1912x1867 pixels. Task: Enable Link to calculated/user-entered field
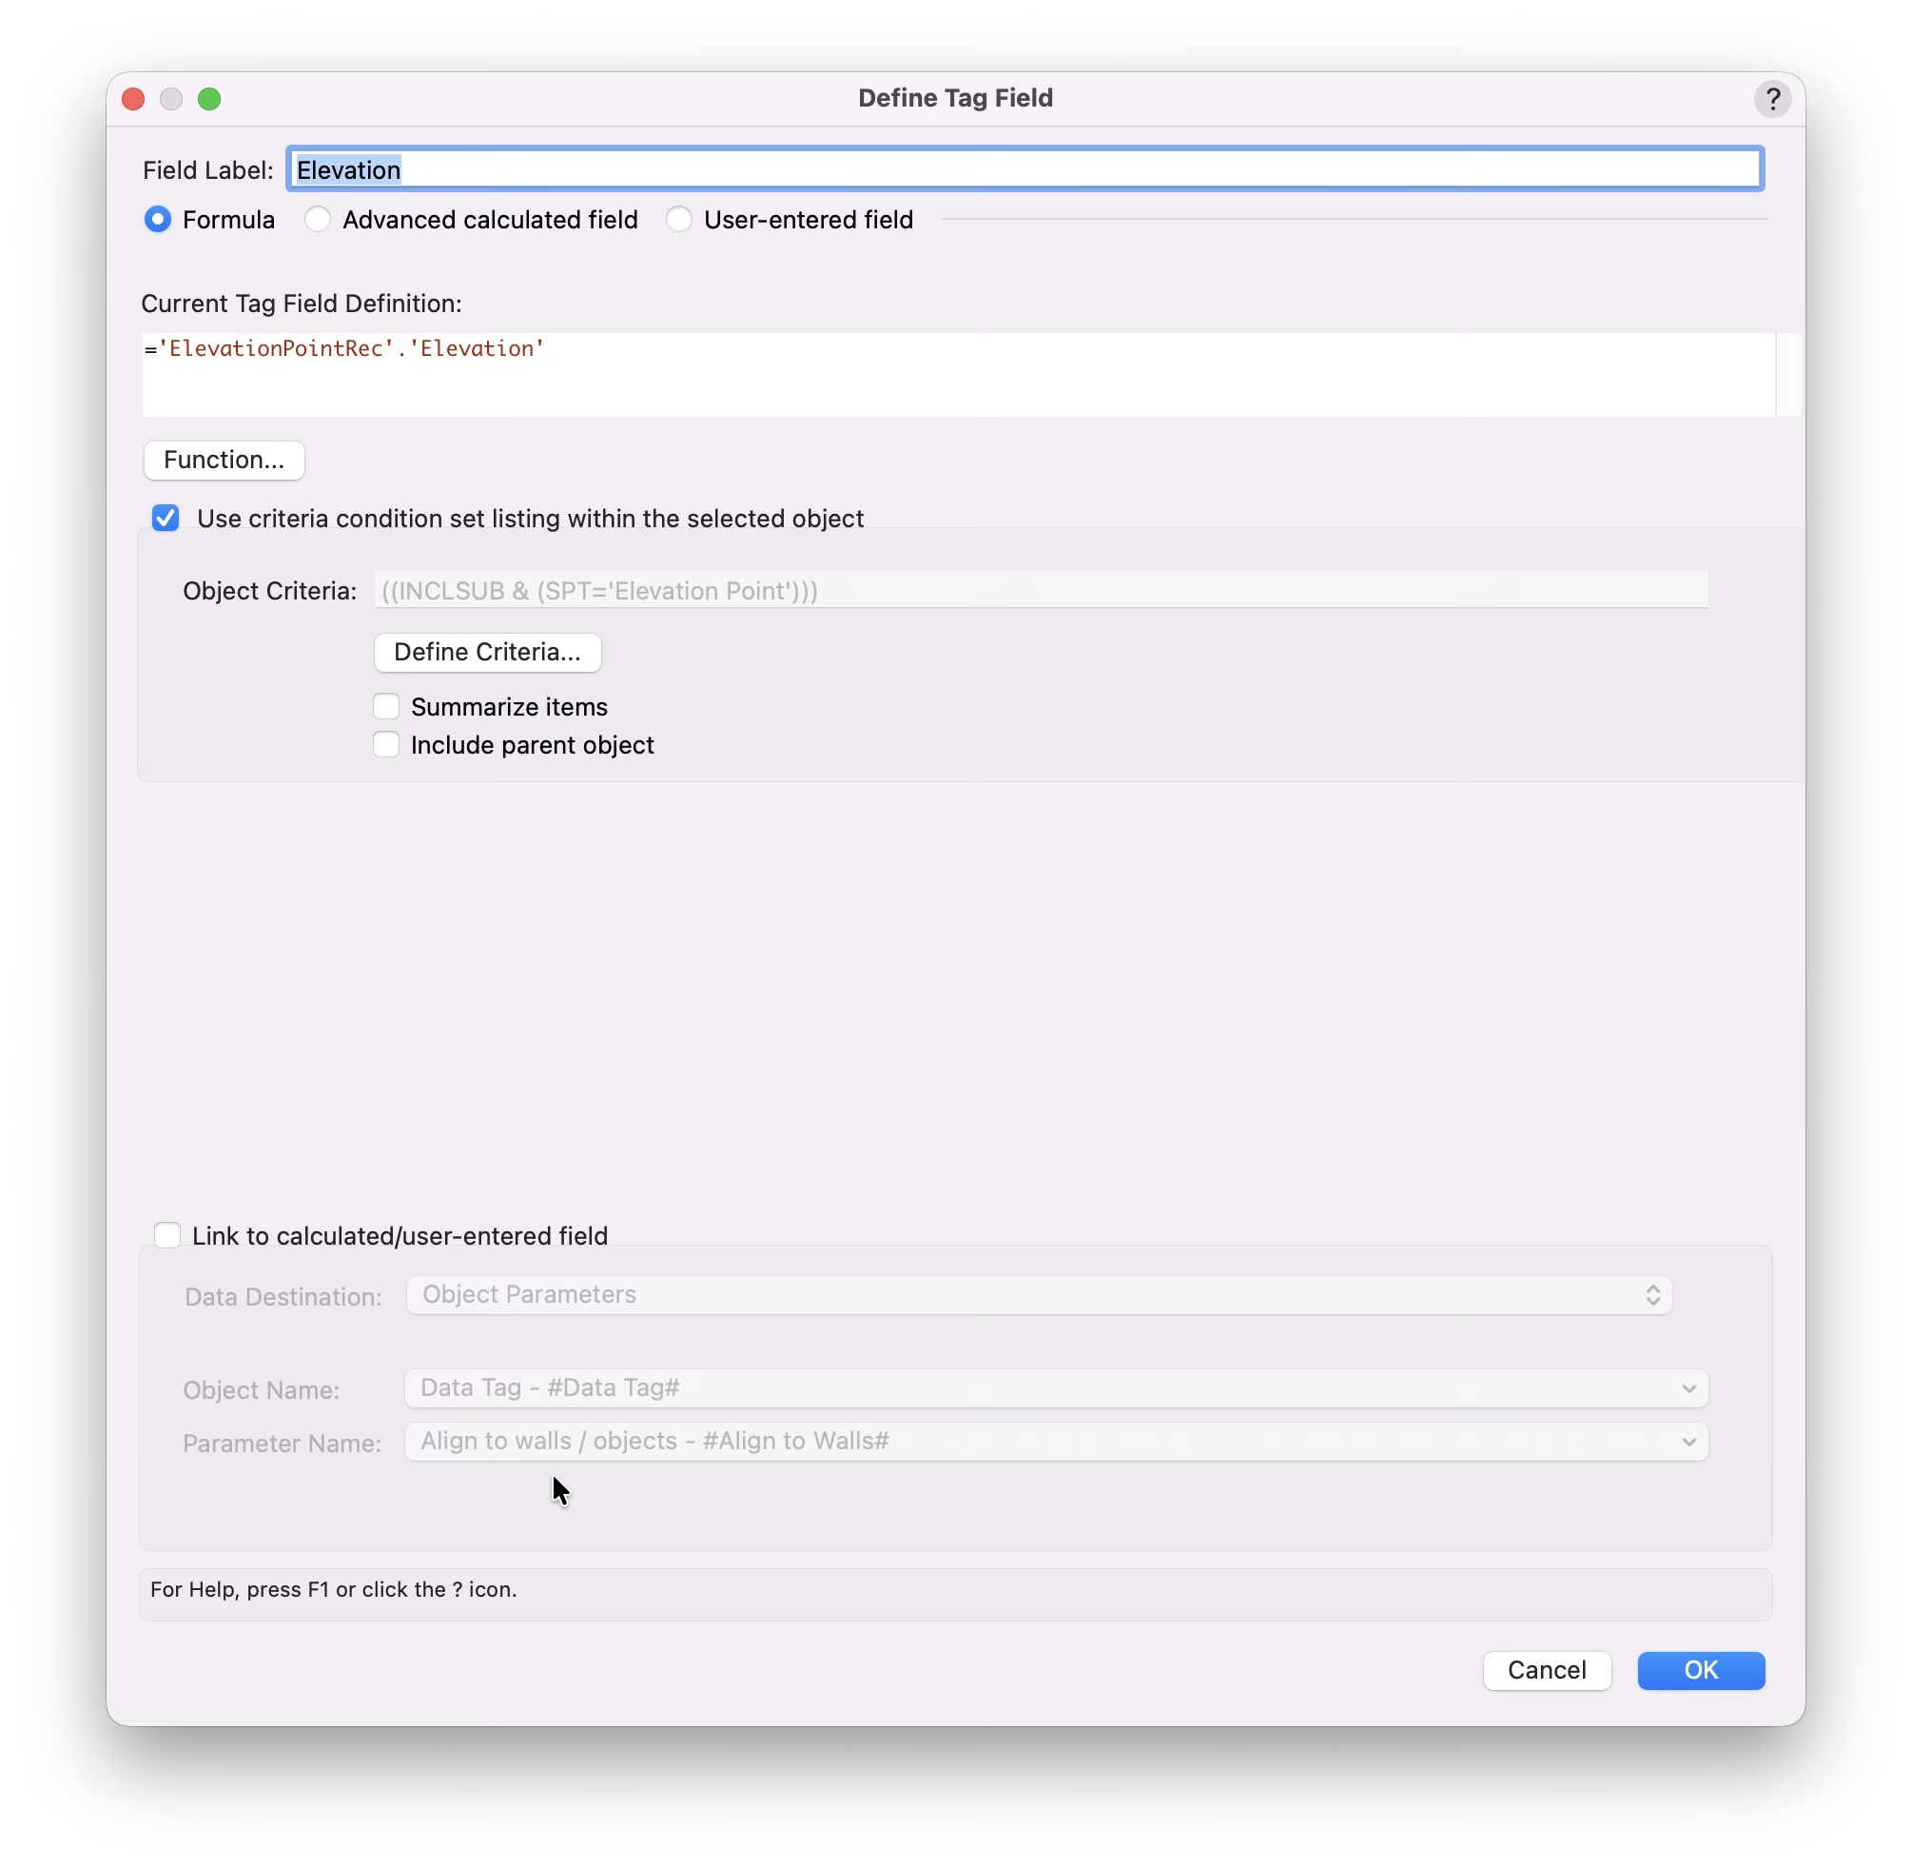167,1235
